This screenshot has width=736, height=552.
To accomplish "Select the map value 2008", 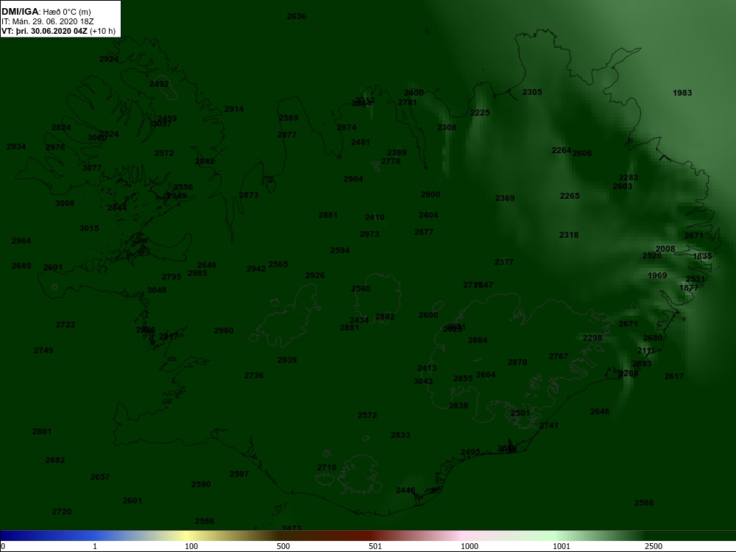I will 665,249.
